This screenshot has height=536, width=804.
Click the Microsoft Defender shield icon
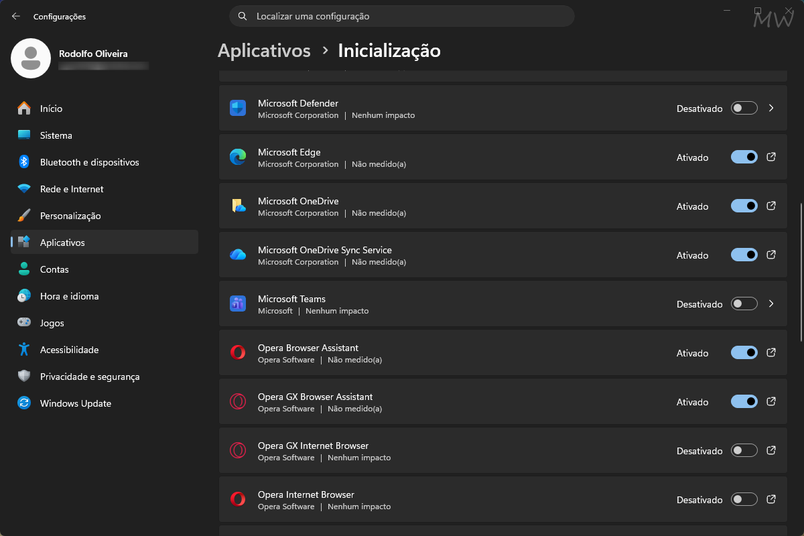coord(238,108)
